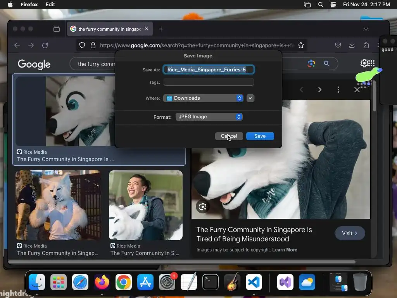Launch Safari from the Dock
This screenshot has width=397, height=298.
click(80, 282)
